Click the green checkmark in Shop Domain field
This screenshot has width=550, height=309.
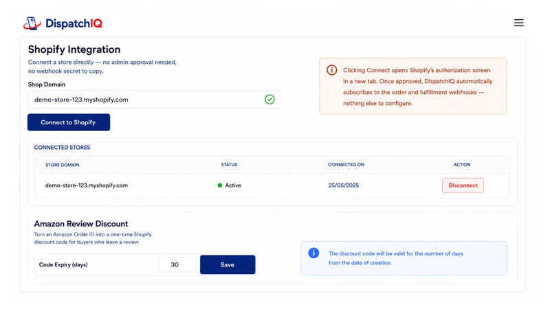coord(269,100)
